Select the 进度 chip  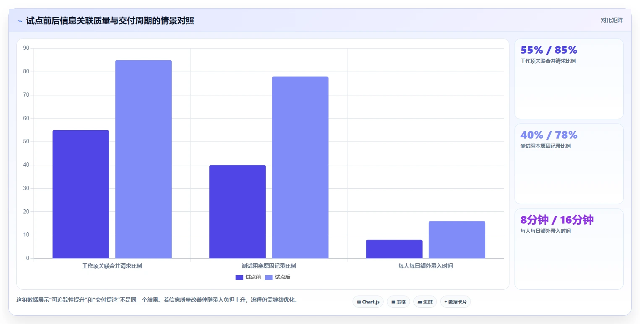click(425, 302)
